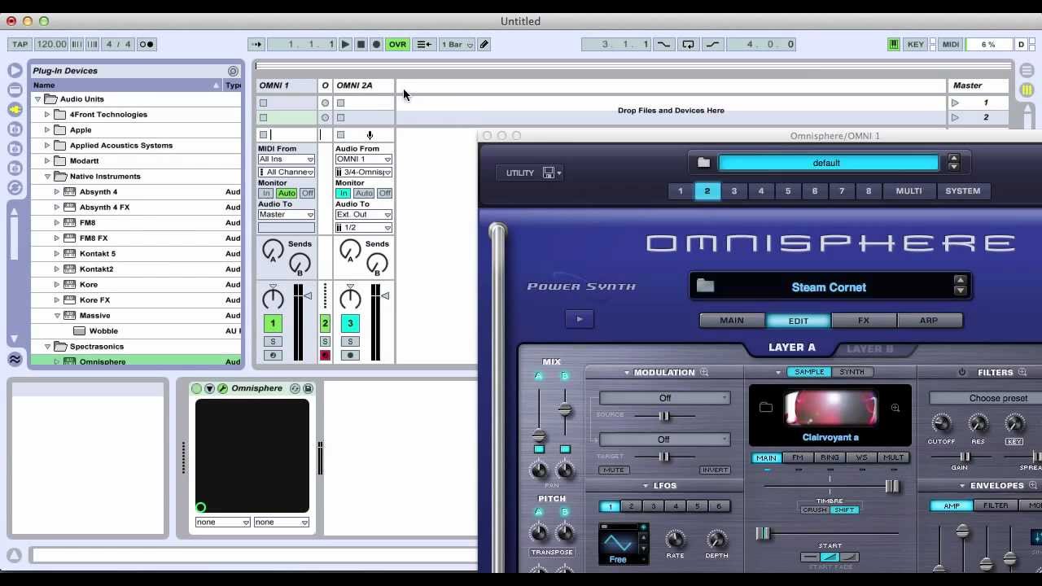Expand the Apple folder
The image size is (1042, 586).
[x=47, y=130]
